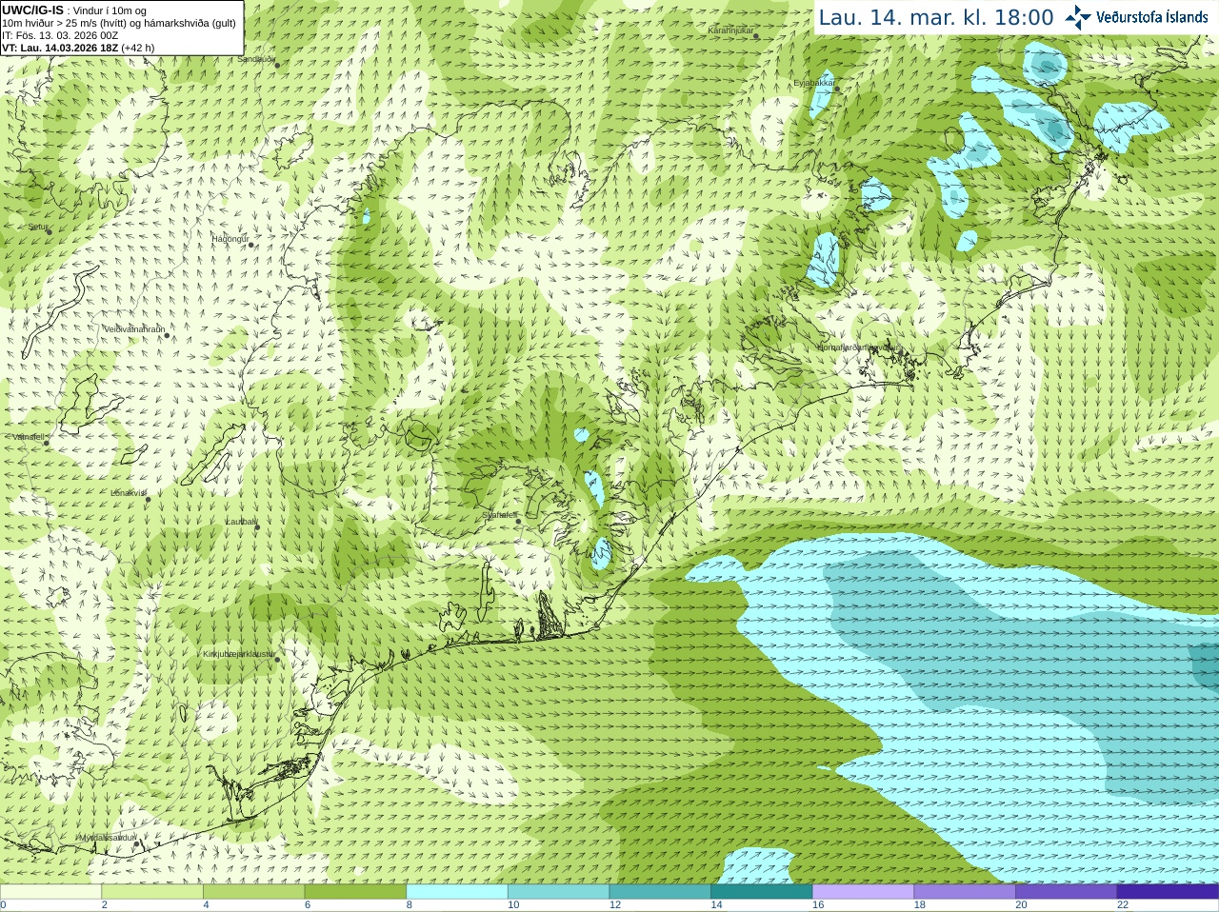Select the Eyjabakkar station marker
This screenshot has width=1219, height=912.
(836, 89)
